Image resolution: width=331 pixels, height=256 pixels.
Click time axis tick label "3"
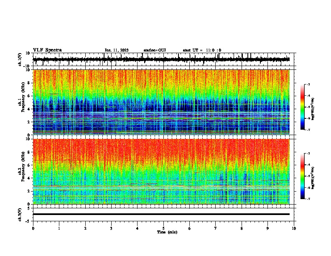[x=111, y=228]
